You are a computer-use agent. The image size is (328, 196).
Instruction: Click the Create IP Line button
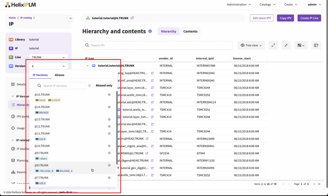309,18
